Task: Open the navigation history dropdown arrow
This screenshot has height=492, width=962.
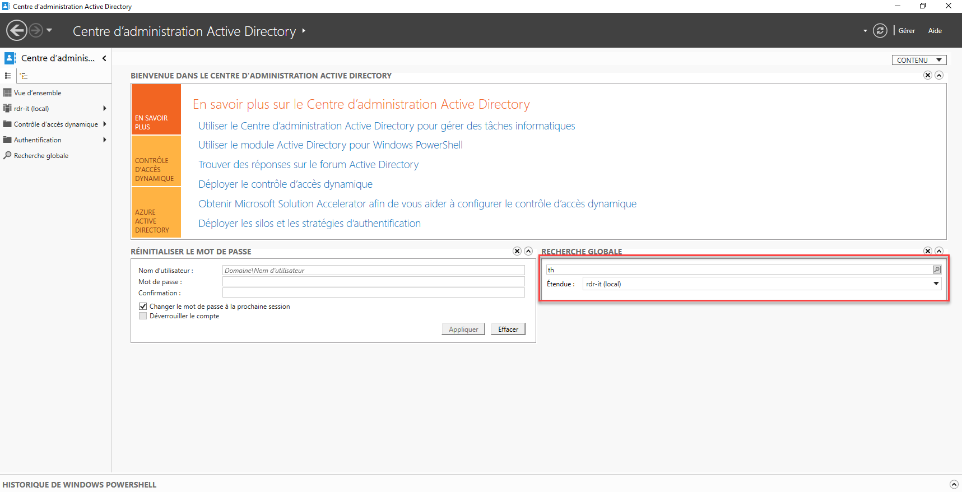Action: point(49,30)
